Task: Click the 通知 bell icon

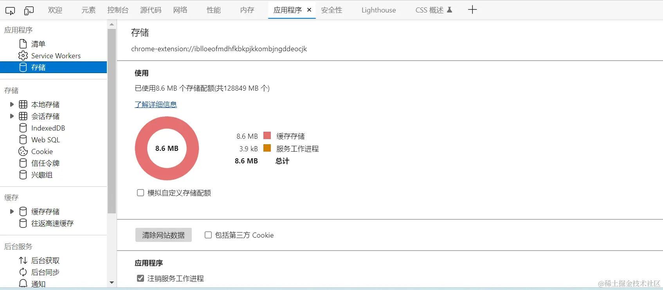Action: (23, 284)
